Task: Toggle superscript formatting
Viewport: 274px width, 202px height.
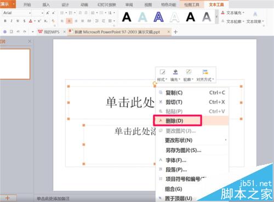Action: 39,21
